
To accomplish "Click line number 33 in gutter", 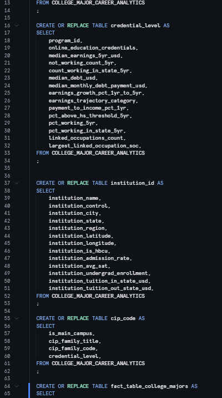I will click(7, 153).
